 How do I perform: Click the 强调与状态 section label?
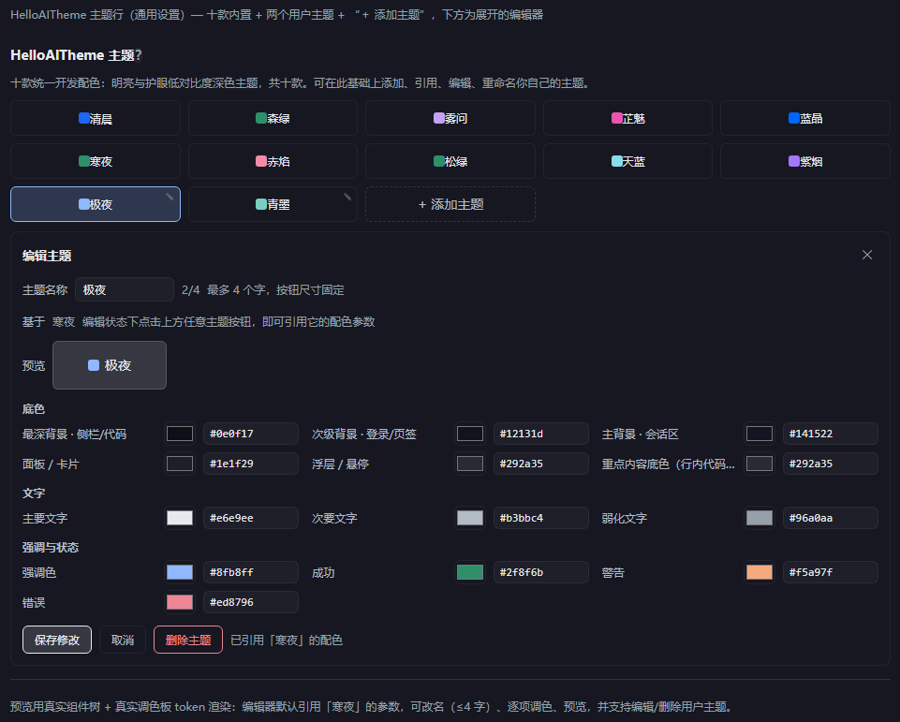(x=51, y=548)
